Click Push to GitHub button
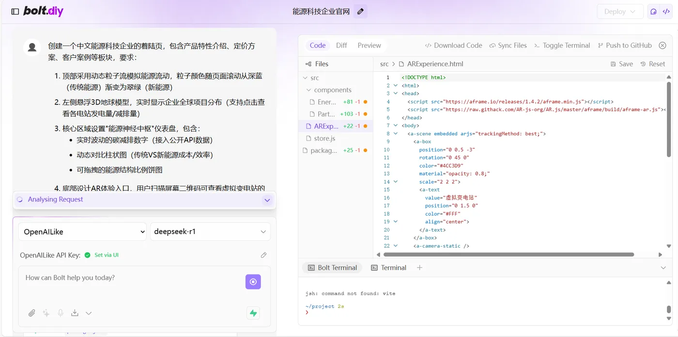The image size is (678, 337). 625,45
